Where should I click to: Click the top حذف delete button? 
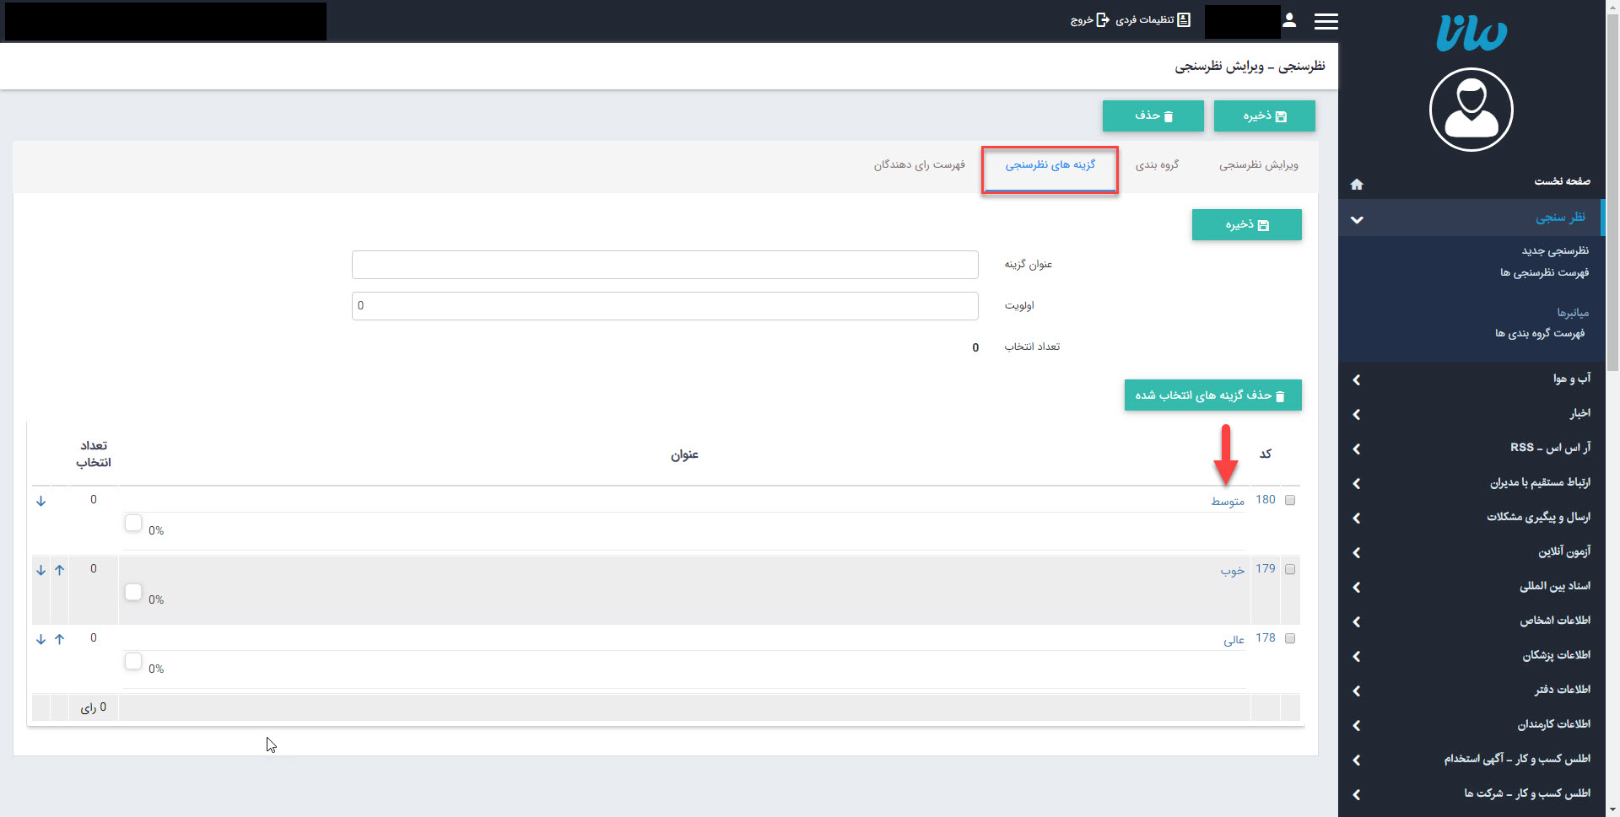tap(1153, 116)
